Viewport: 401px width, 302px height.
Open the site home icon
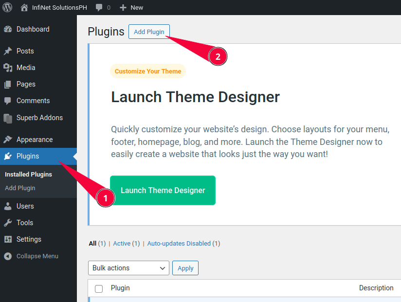click(24, 7)
